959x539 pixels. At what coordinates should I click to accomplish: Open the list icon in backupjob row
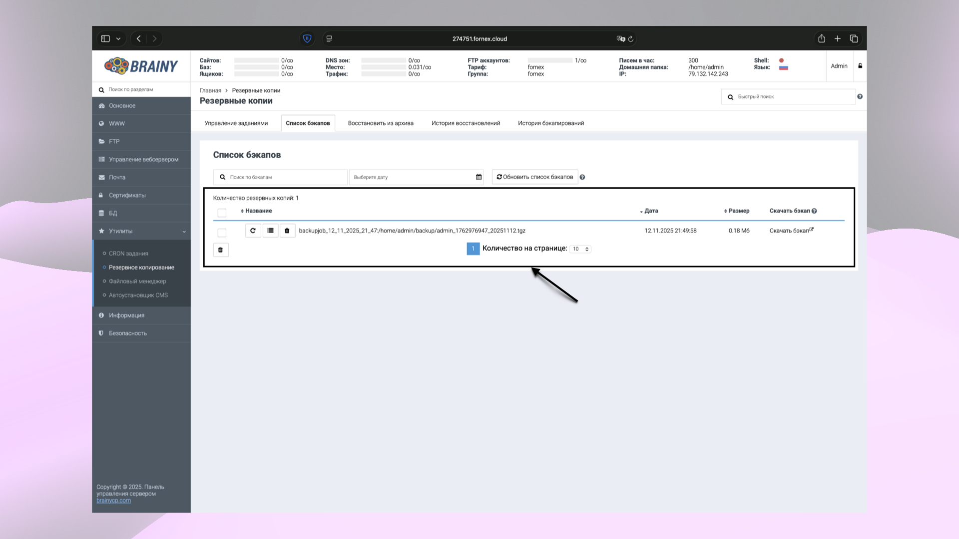pyautogui.click(x=270, y=231)
